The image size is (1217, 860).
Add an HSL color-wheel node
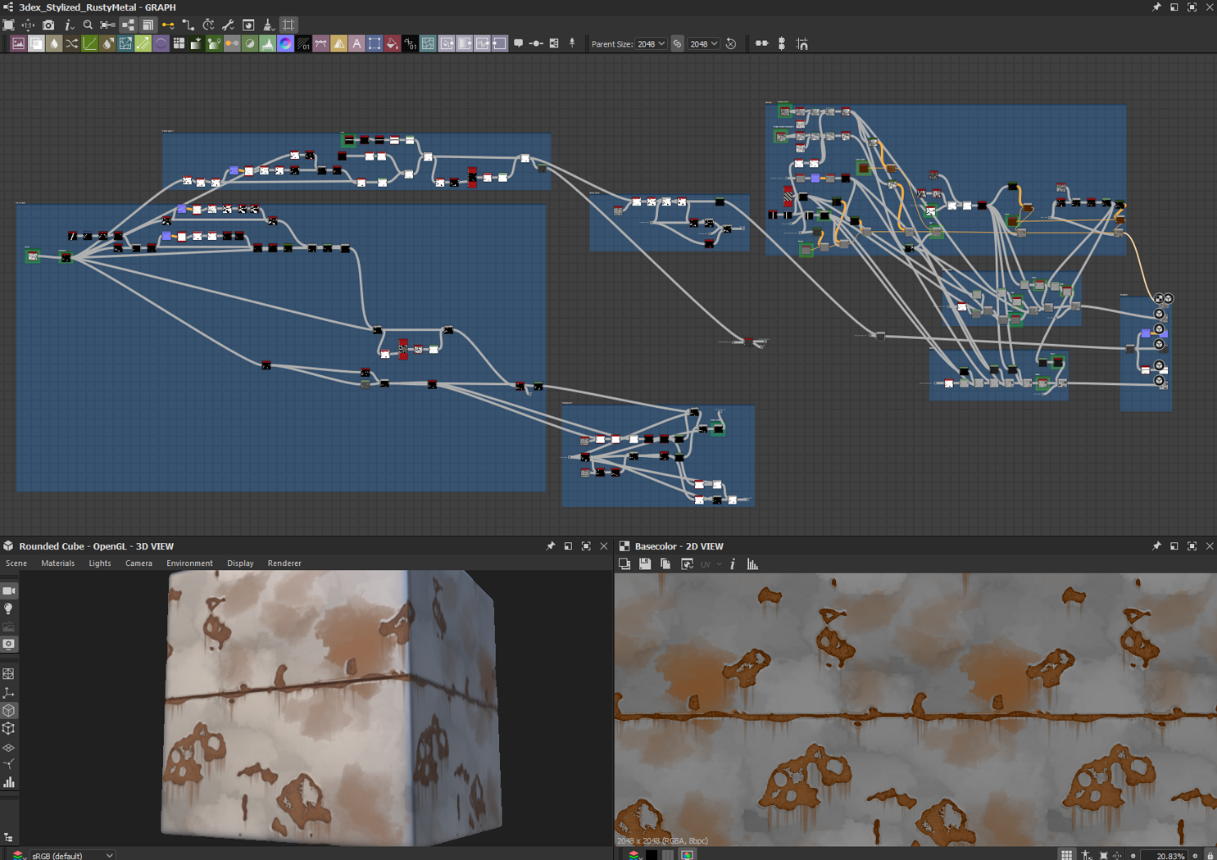285,44
